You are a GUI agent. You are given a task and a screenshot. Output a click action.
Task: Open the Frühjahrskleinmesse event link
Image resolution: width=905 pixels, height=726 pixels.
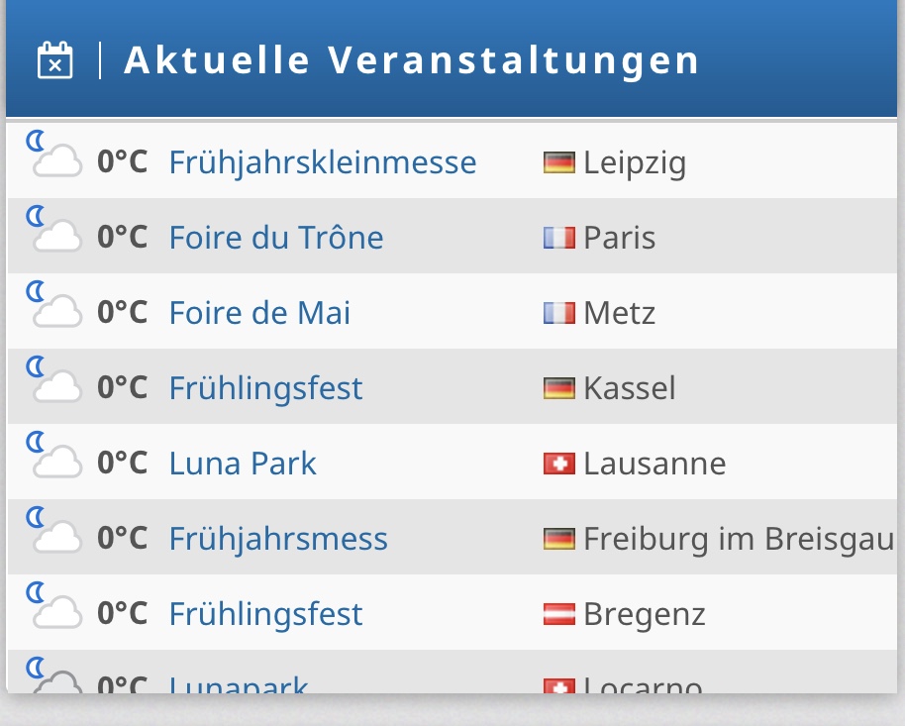(323, 162)
